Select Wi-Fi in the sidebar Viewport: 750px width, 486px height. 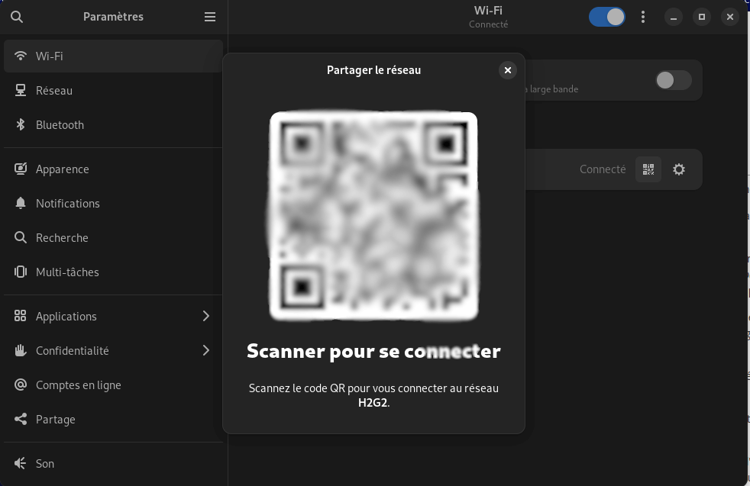(113, 56)
